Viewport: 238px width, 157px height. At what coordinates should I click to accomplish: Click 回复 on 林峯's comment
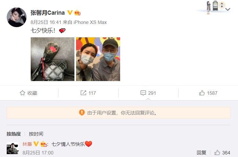point(201,153)
